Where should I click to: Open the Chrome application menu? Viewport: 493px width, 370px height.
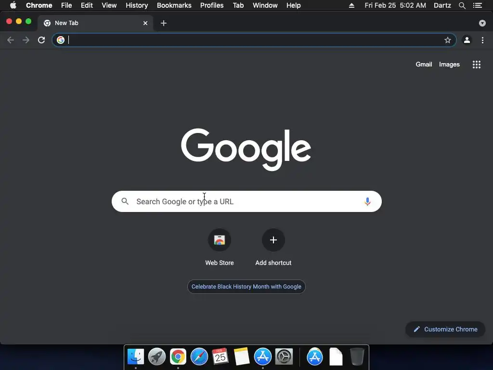coord(39,5)
